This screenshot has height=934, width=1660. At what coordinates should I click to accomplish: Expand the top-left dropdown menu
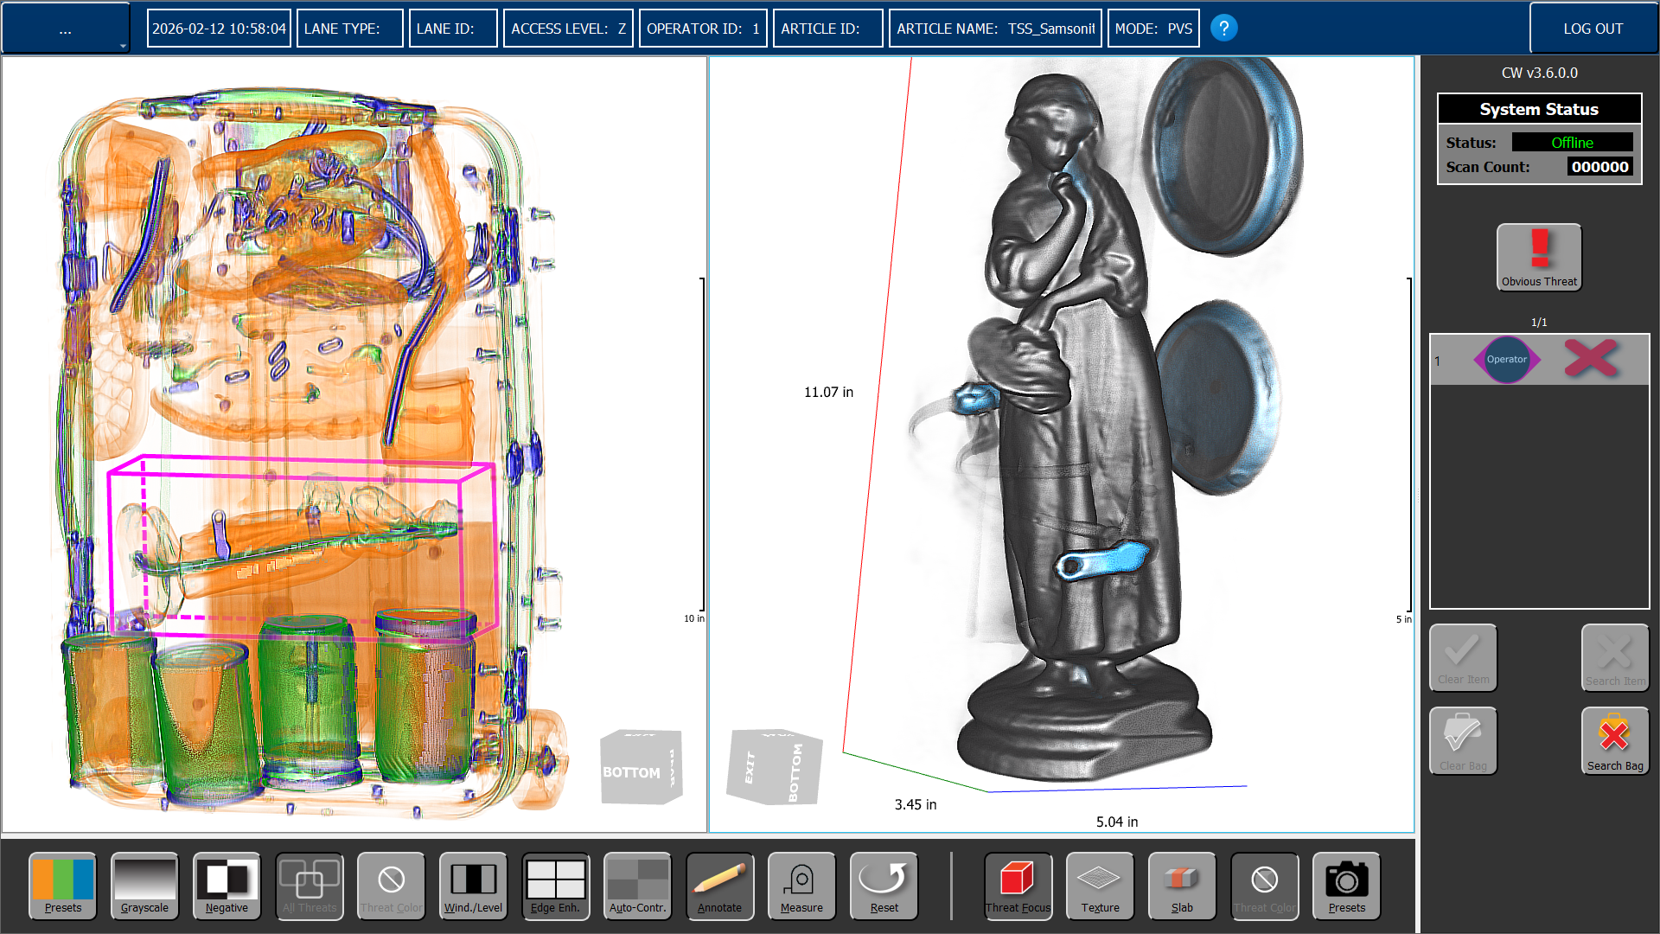(x=66, y=29)
